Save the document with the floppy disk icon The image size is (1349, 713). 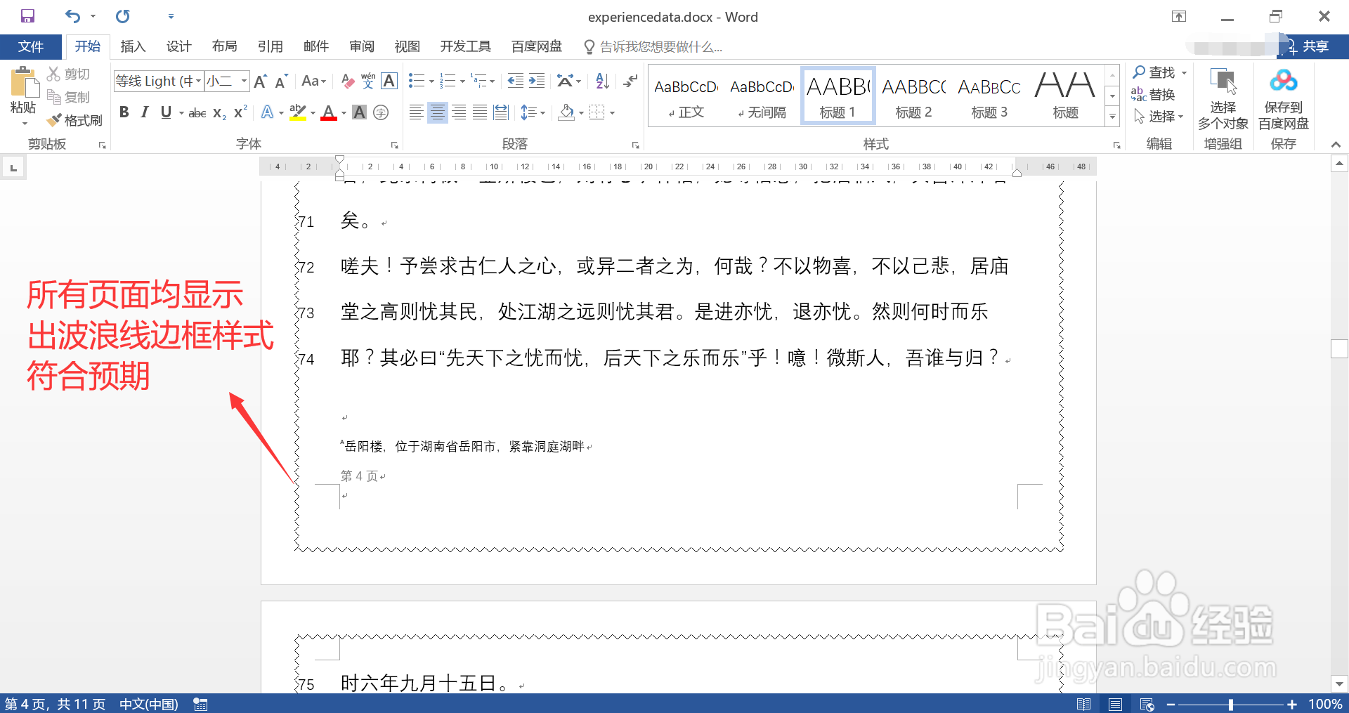[27, 16]
